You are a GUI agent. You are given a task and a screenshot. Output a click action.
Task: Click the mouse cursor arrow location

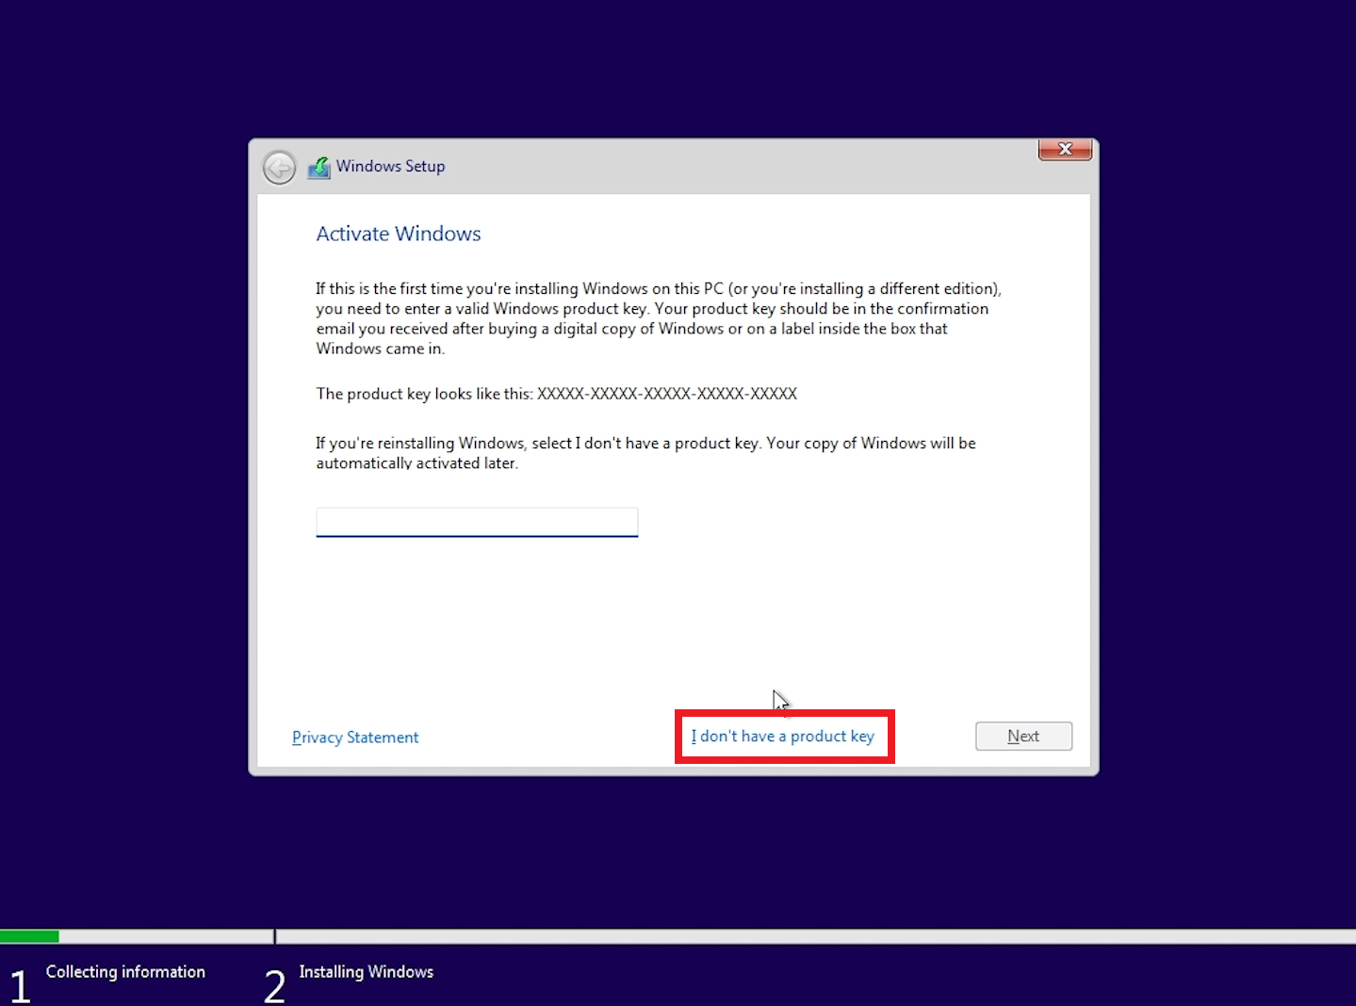(778, 701)
